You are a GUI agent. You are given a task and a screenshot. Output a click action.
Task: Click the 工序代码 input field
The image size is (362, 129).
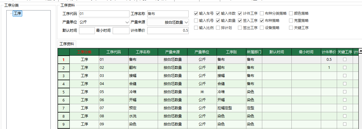tap(103, 14)
